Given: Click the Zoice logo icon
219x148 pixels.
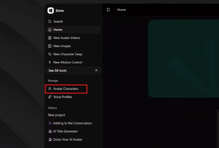Looking at the screenshot, I should 50,10.
